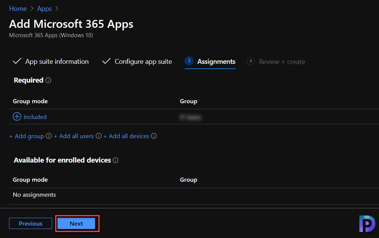Select the No assignments row text
The image size is (379, 238).
tap(34, 195)
